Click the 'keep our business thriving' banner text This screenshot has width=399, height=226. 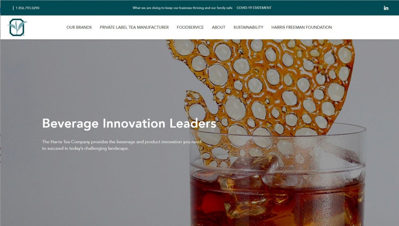click(182, 8)
